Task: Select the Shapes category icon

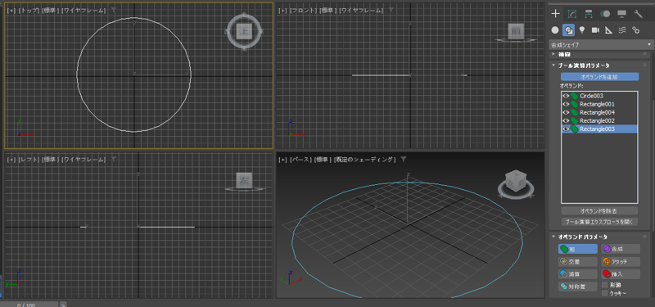Action: tap(568, 29)
